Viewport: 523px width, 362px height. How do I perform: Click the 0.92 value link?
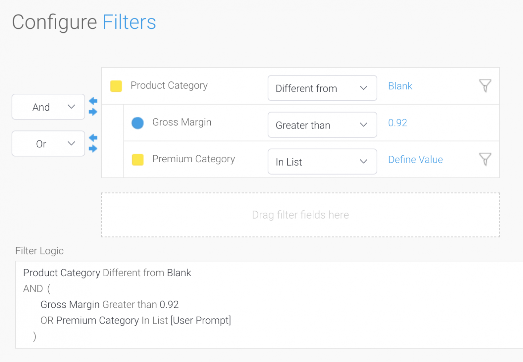tap(397, 123)
